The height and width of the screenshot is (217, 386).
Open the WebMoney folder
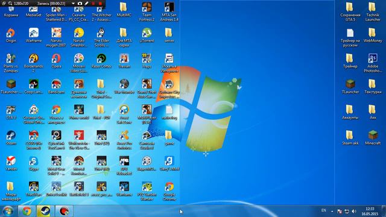(x=373, y=36)
